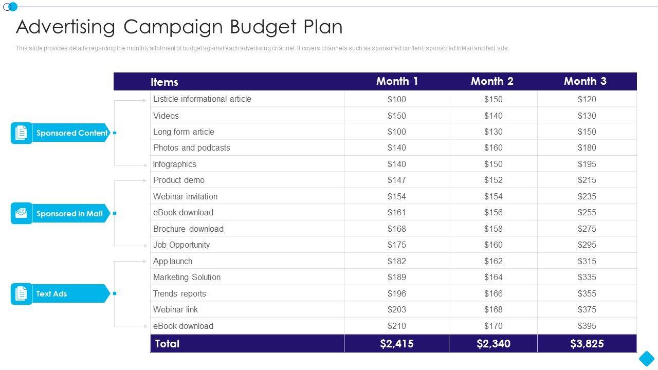
Task: Select the Webinar invitation item
Action: (185, 196)
